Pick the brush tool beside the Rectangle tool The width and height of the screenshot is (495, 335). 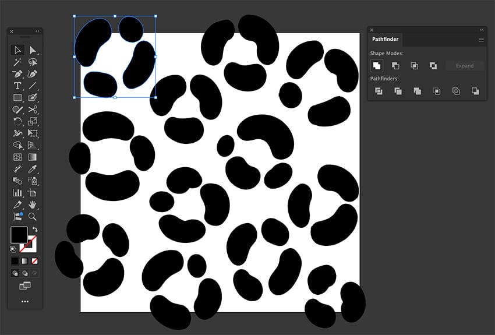(x=33, y=97)
